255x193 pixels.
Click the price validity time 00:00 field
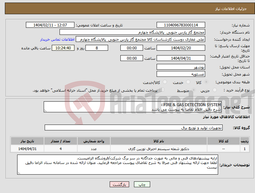[x=132, y=58]
